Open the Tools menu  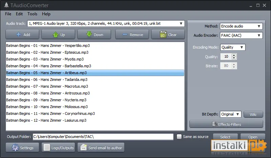[x=32, y=14]
